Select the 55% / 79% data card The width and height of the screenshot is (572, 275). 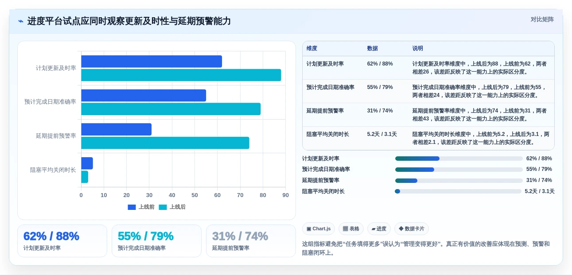156,241
